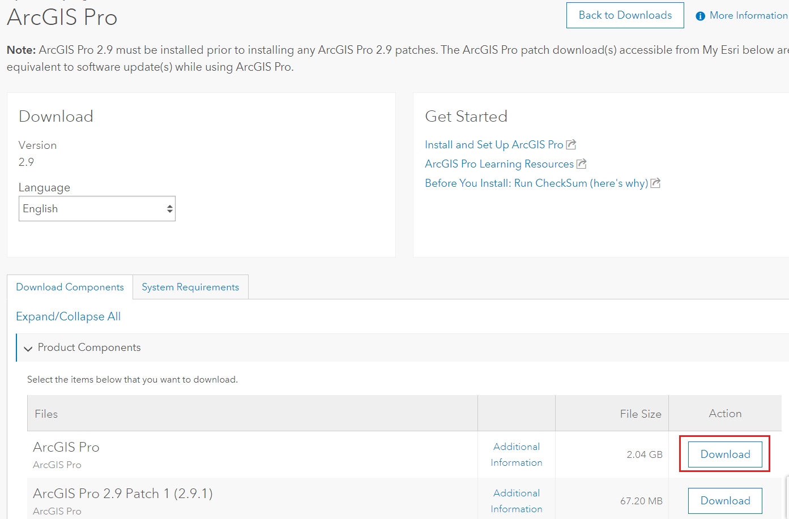789x519 pixels.
Task: Click external link icon after ArcGIS Pro Learning Resources
Action: (x=581, y=164)
